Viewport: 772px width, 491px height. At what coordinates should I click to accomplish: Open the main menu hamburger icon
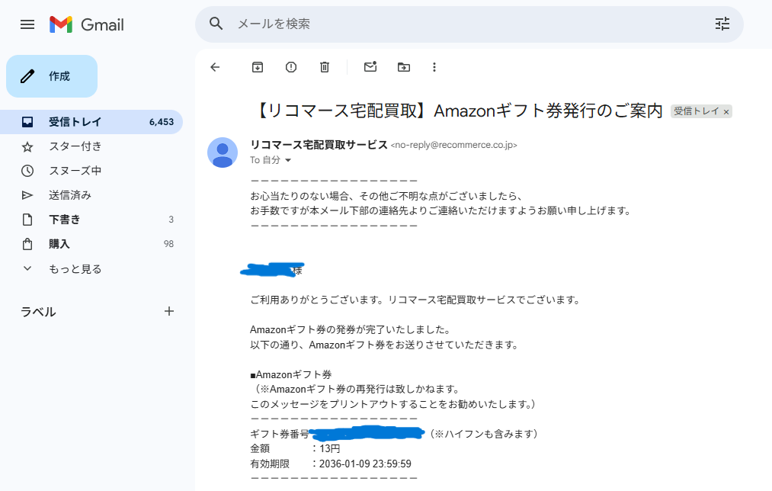[x=27, y=24]
